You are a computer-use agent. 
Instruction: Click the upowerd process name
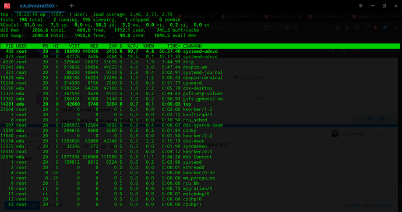point(192,83)
